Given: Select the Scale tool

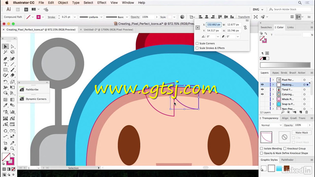Looking at the screenshot, I should [13, 82].
